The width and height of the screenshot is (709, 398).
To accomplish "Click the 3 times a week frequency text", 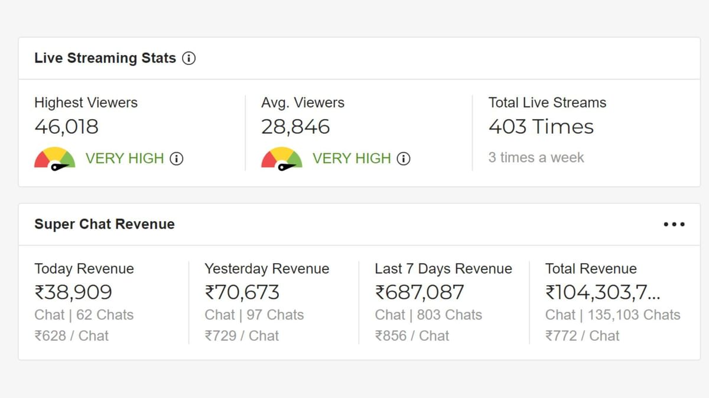I will 536,157.
